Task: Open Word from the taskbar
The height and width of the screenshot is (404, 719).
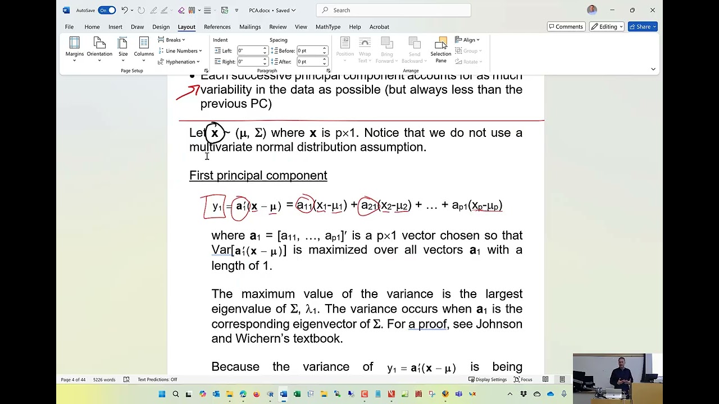Action: pyautogui.click(x=284, y=394)
